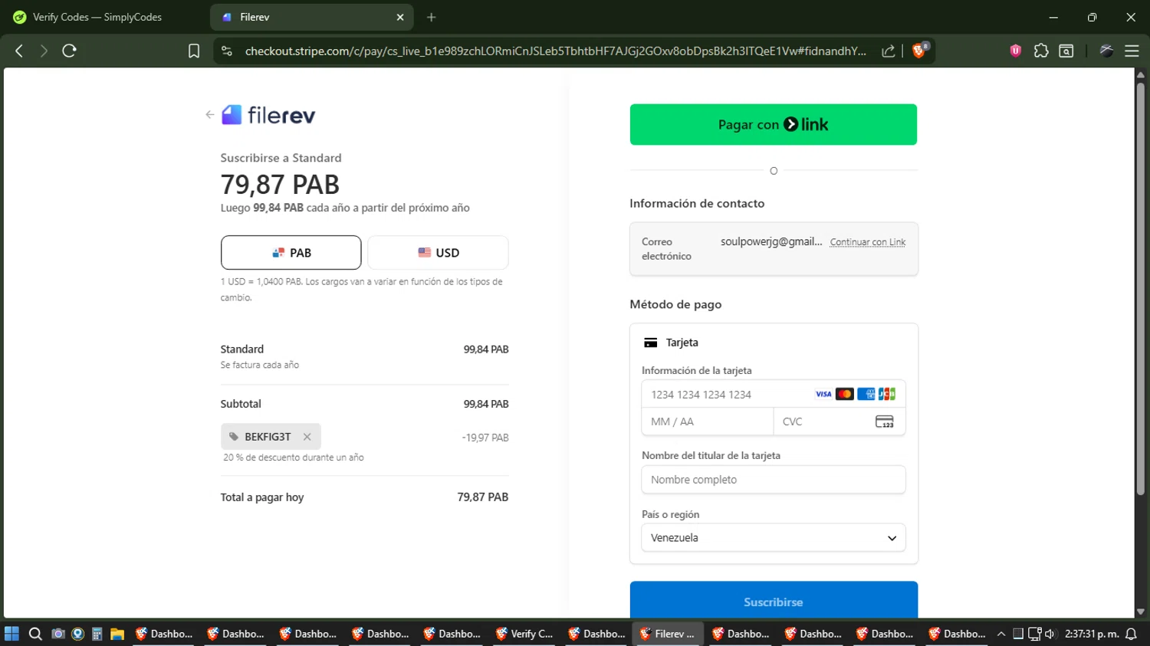The width and height of the screenshot is (1150, 646).
Task: Go back using the browser back arrow
Action: tap(19, 51)
